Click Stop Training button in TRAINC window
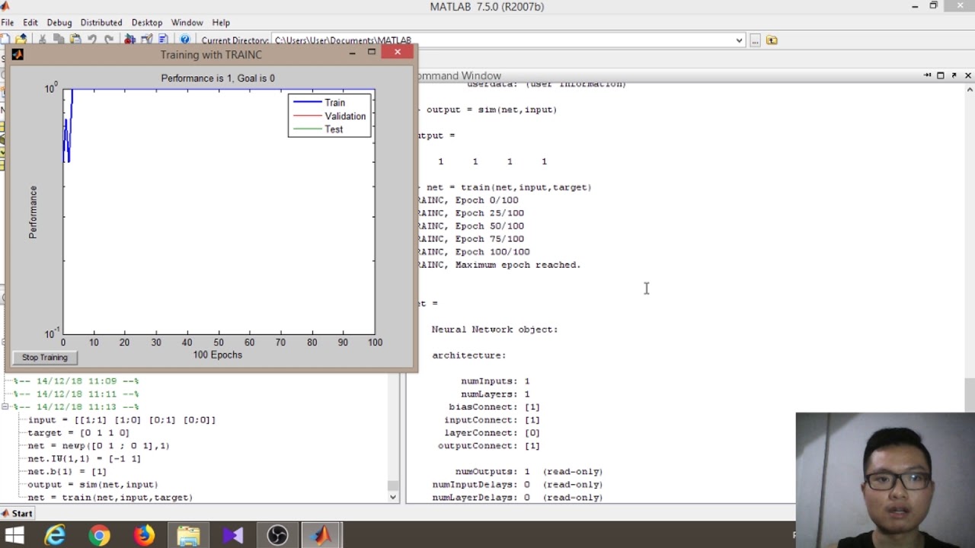 [45, 357]
